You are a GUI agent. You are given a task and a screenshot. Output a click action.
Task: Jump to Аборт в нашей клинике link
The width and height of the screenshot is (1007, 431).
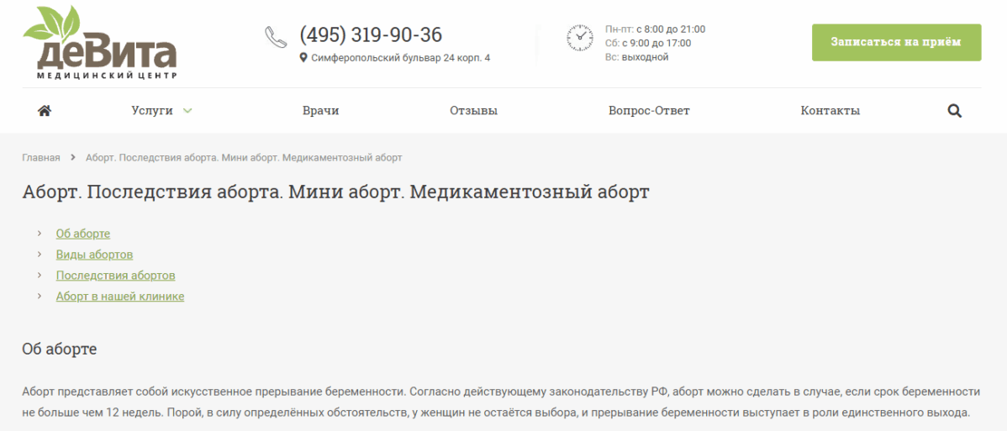(120, 297)
